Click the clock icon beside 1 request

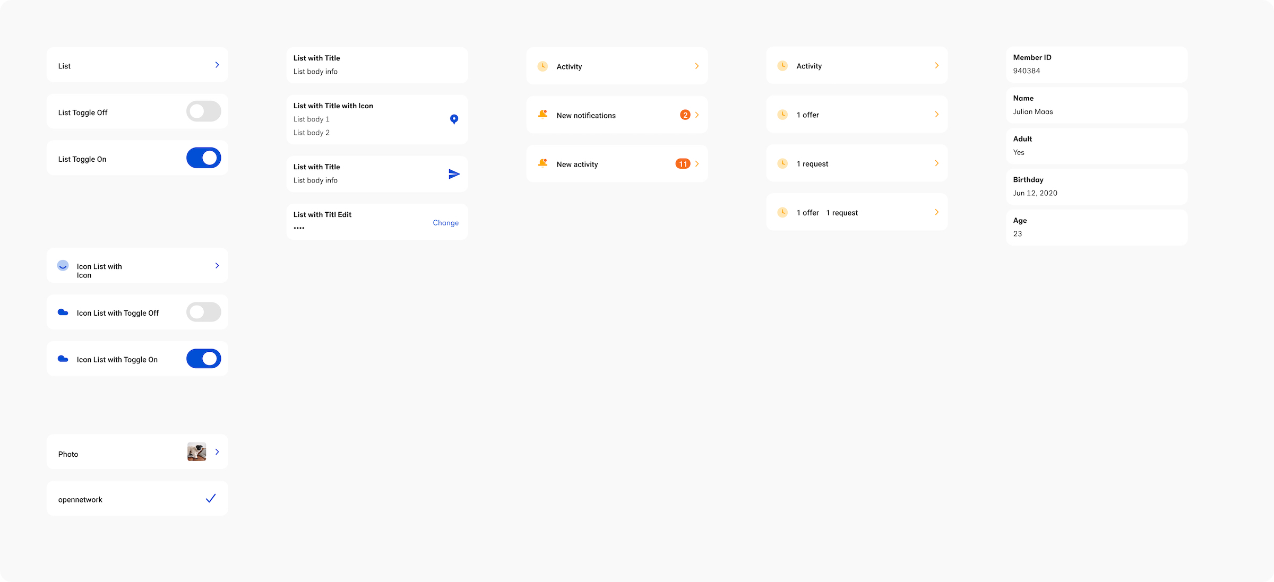782,163
